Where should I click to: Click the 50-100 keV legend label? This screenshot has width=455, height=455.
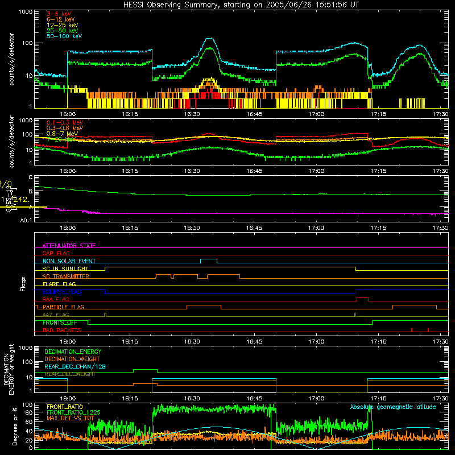[x=64, y=36]
